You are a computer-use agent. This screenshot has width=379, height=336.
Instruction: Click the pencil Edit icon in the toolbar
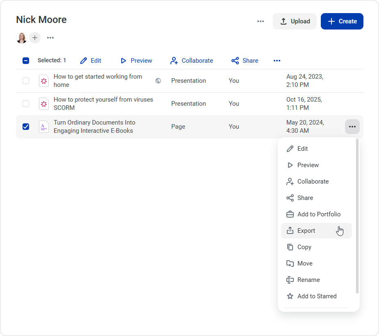pyautogui.click(x=84, y=61)
